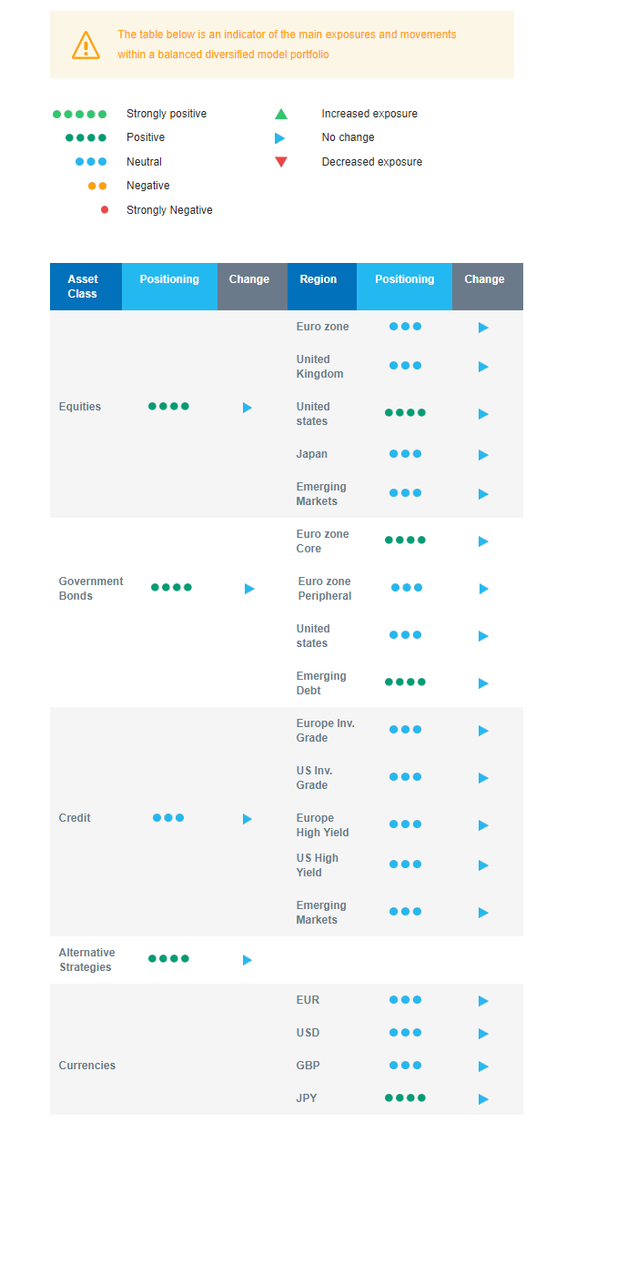This screenshot has height=1274, width=637.
Task: Click the Currencies asset class label
Action: (x=87, y=1066)
